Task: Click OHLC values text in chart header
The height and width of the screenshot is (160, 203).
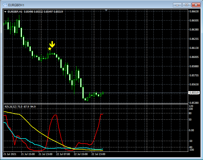Action: pyautogui.click(x=43, y=12)
